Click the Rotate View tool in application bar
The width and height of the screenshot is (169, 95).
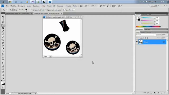tap(108, 6)
